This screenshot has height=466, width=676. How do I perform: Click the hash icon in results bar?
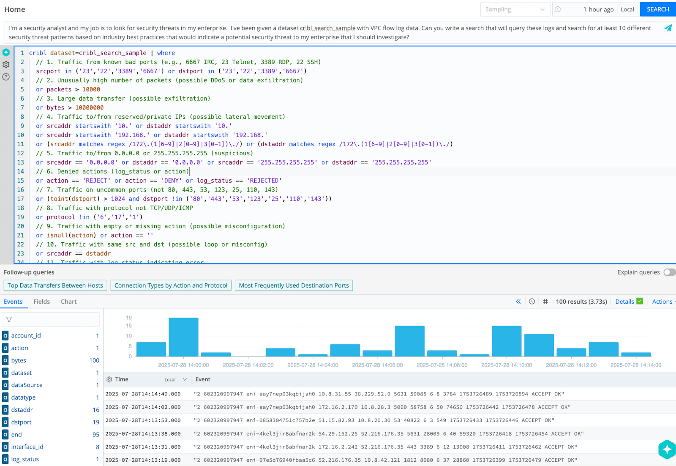[x=545, y=302]
